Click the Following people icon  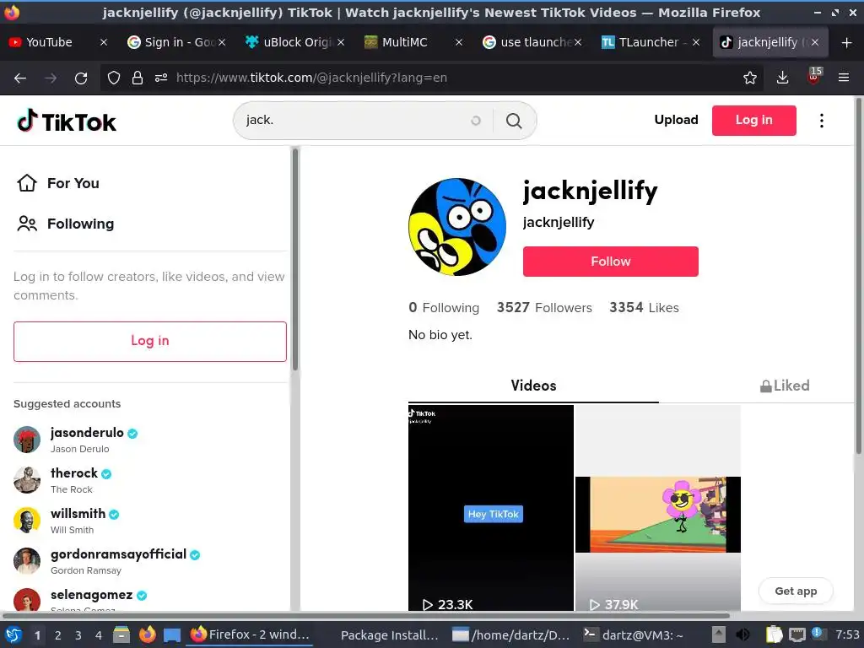click(26, 224)
